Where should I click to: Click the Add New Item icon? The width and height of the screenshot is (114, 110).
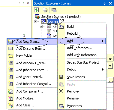10,41
